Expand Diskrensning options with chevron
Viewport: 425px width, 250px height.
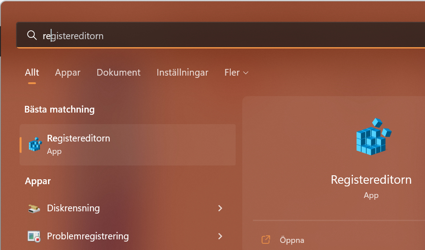point(220,208)
